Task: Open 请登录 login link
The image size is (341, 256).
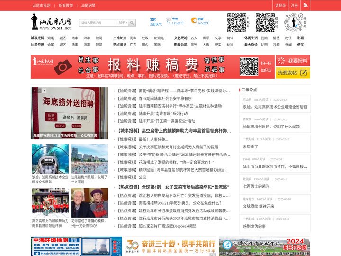Action: click(280, 5)
